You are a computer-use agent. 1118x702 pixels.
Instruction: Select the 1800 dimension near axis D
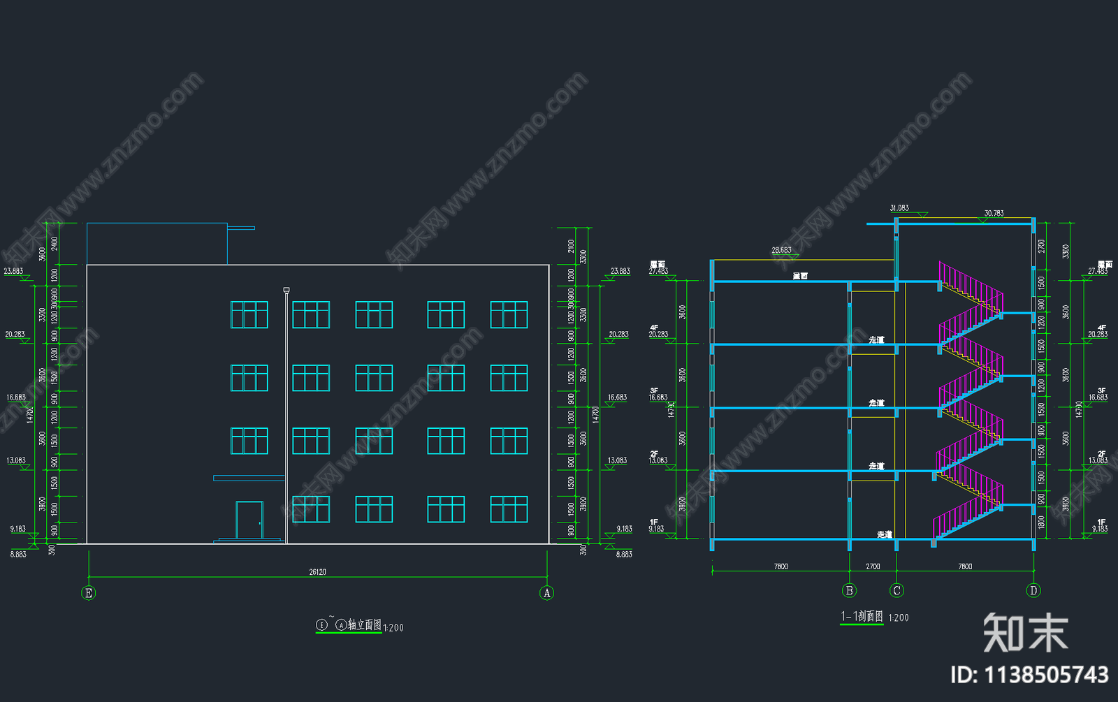pyautogui.click(x=1041, y=522)
